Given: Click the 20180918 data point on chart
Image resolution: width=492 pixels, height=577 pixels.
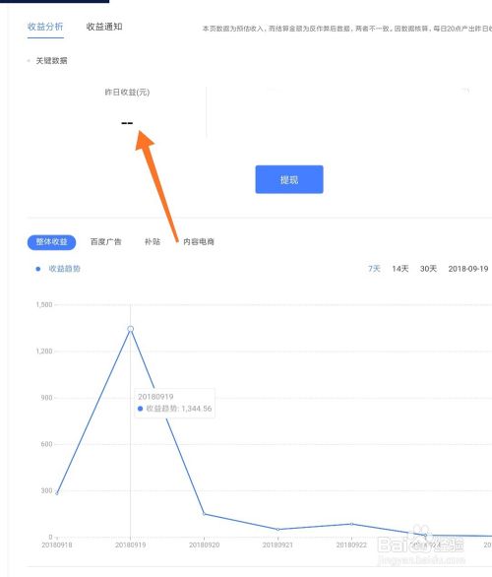Looking at the screenshot, I should pos(57,493).
